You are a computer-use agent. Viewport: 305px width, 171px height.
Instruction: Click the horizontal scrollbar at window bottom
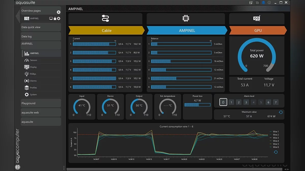click(x=174, y=169)
